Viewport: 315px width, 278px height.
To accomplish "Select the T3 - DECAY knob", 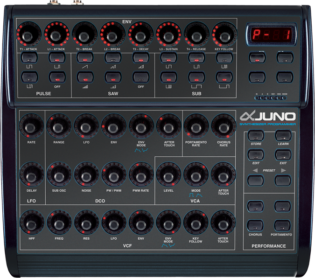I will (140, 35).
